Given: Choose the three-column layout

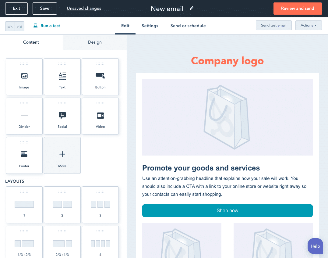Looking at the screenshot, I should tap(100, 205).
